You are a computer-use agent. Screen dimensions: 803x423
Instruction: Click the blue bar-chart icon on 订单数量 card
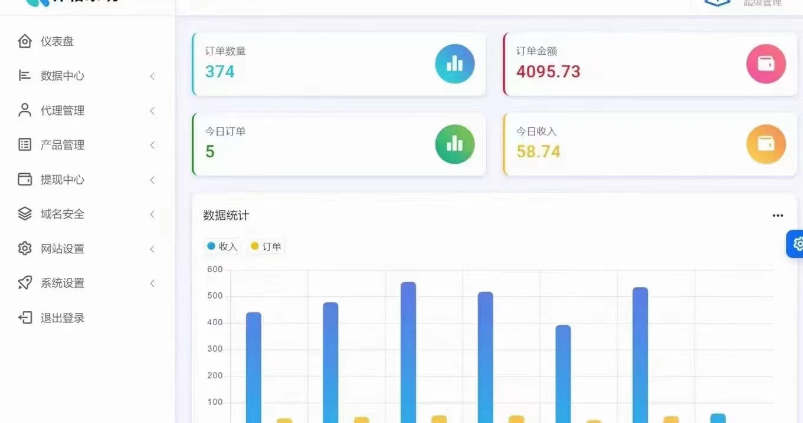click(x=454, y=64)
